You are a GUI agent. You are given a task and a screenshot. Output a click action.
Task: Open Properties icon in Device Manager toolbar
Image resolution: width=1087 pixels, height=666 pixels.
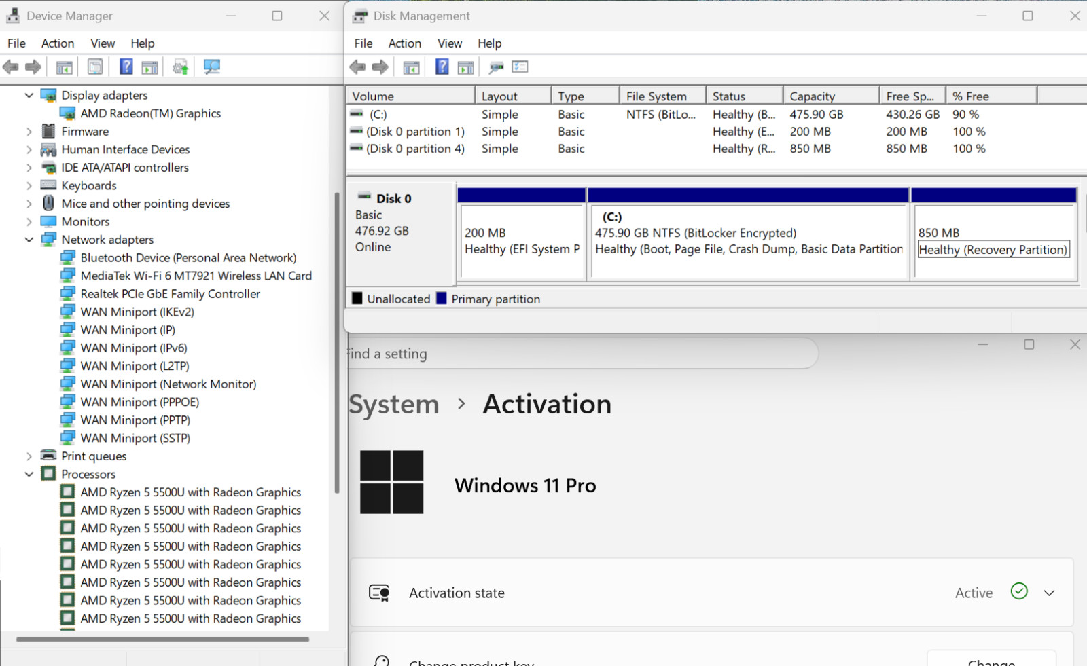(95, 67)
